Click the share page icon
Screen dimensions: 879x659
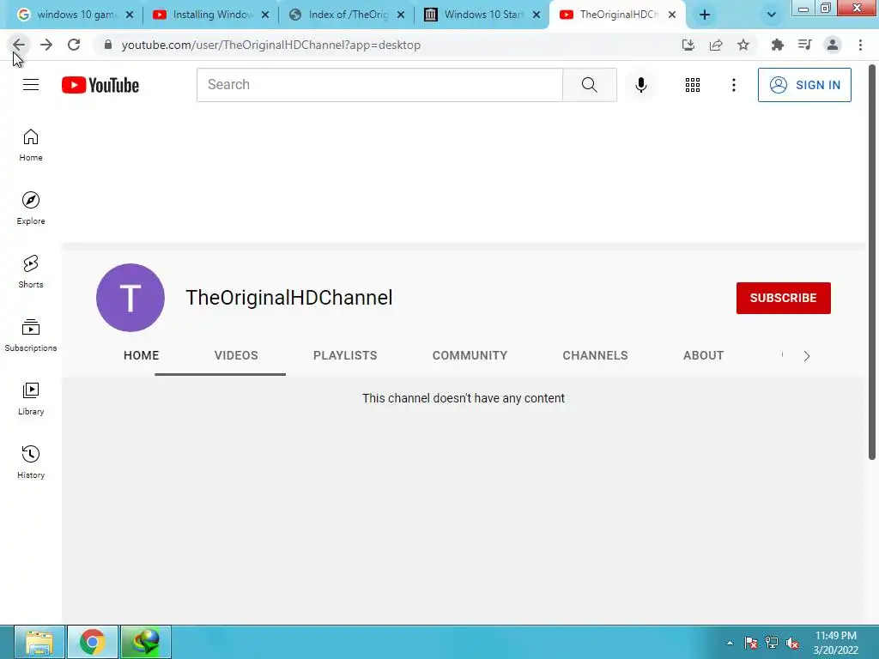tap(716, 45)
